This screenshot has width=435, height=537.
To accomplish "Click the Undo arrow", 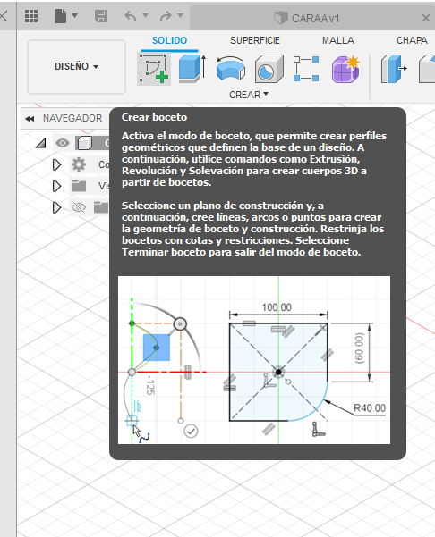I will [x=131, y=16].
